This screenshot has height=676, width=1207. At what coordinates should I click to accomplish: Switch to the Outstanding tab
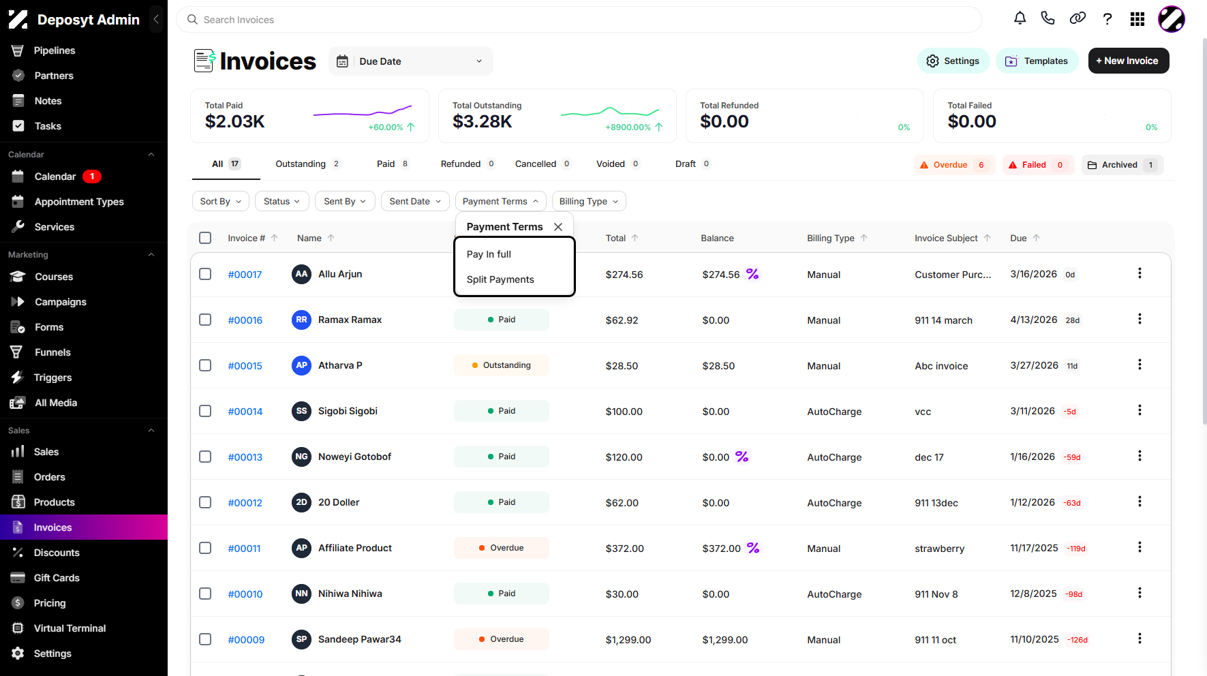click(x=307, y=164)
